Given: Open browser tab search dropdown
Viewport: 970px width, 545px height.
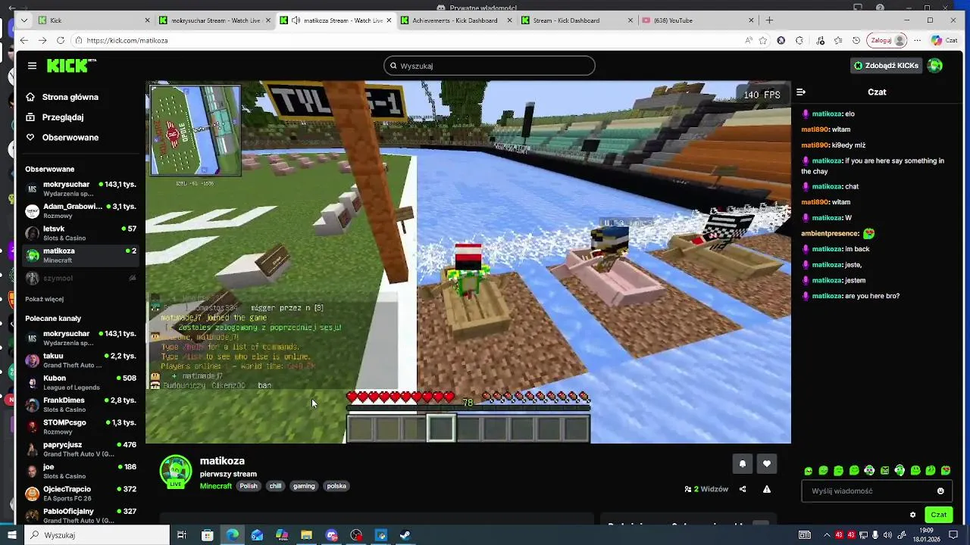Looking at the screenshot, I should [x=24, y=20].
